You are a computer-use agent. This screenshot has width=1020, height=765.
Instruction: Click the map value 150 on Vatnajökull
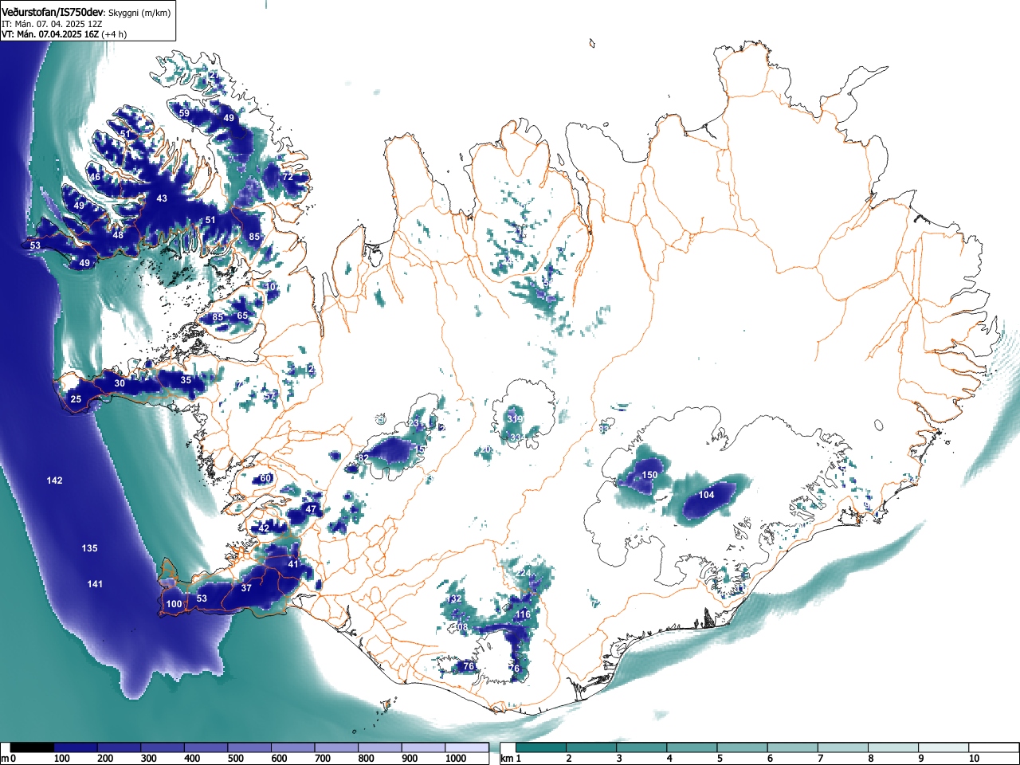649,475
